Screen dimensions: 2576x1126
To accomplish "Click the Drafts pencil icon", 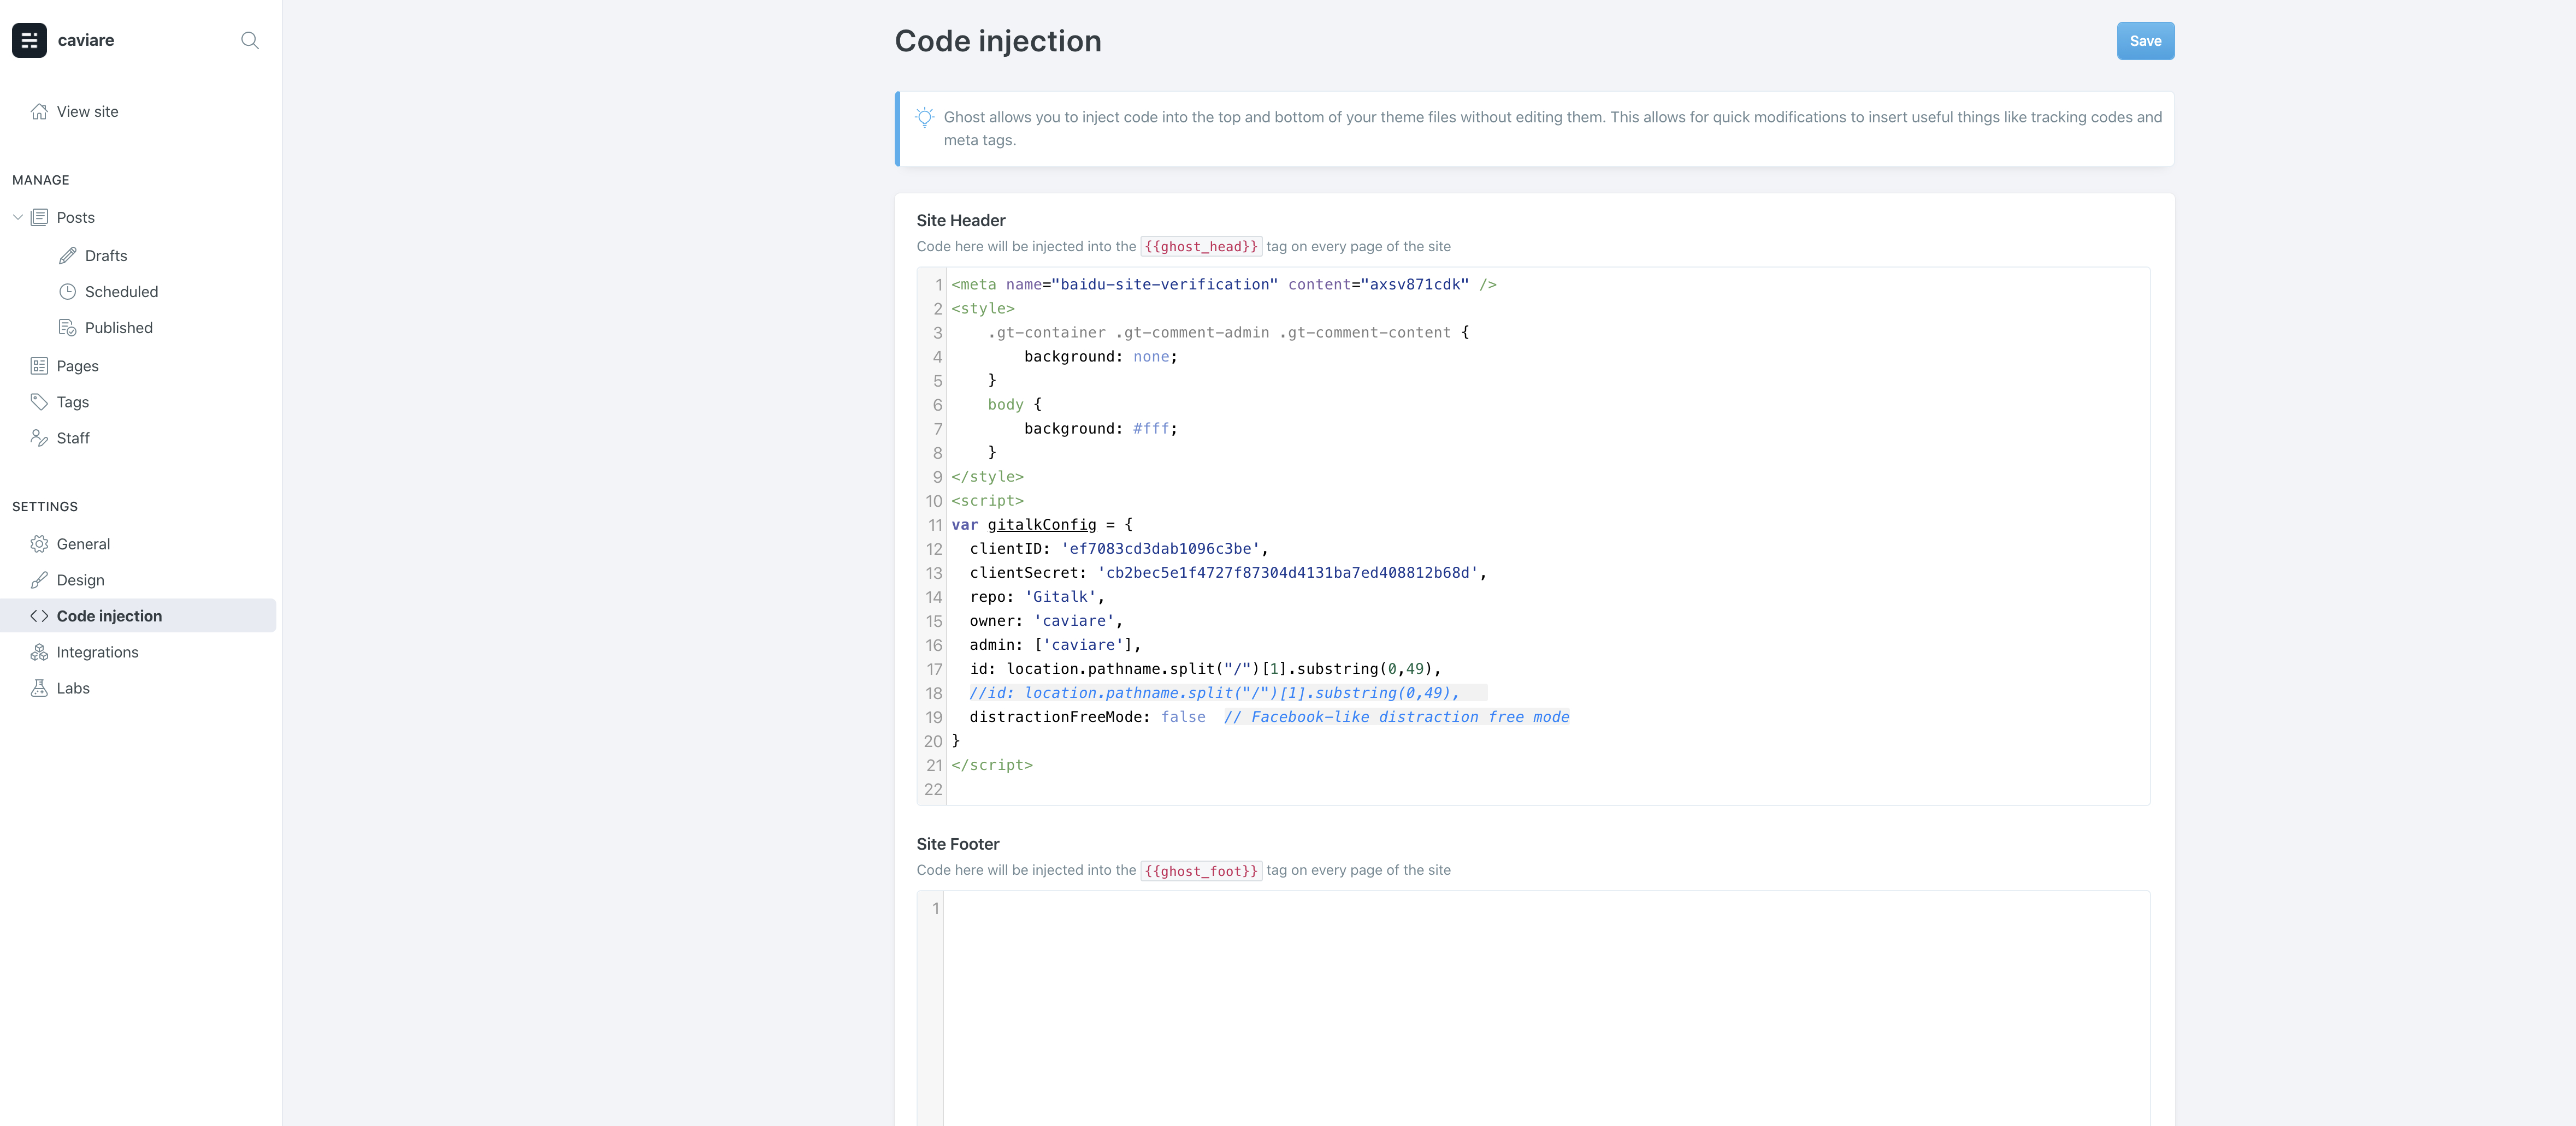I will click(x=67, y=255).
